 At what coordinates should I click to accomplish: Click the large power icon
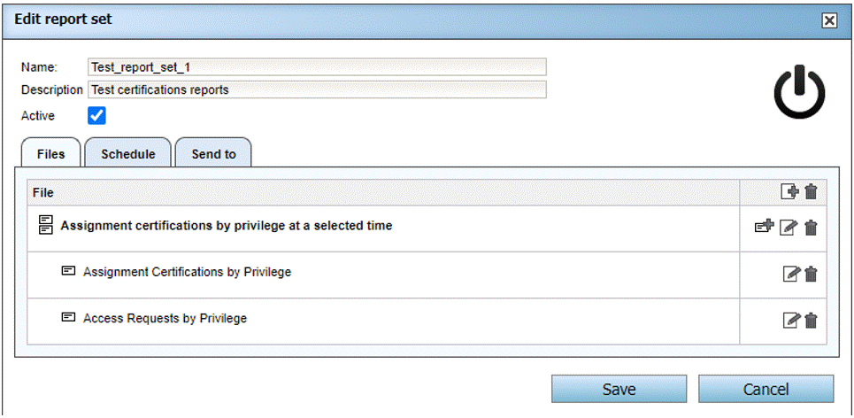pos(799,94)
